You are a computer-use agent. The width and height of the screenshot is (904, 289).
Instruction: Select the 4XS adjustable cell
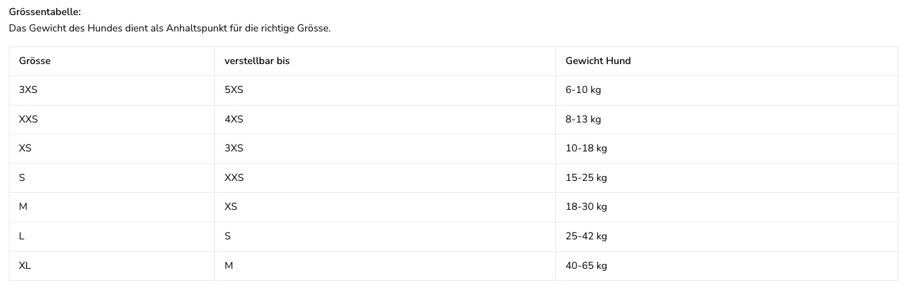(385, 119)
